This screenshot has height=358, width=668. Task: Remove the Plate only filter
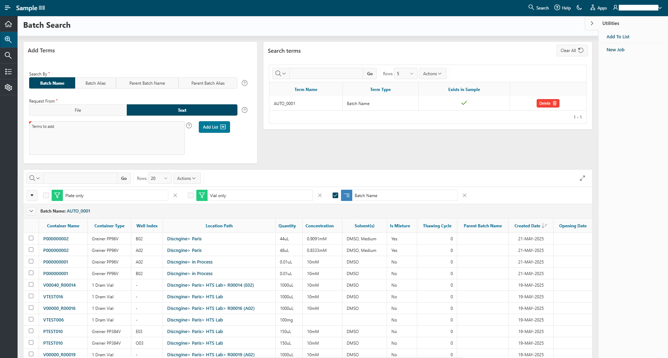[175, 195]
